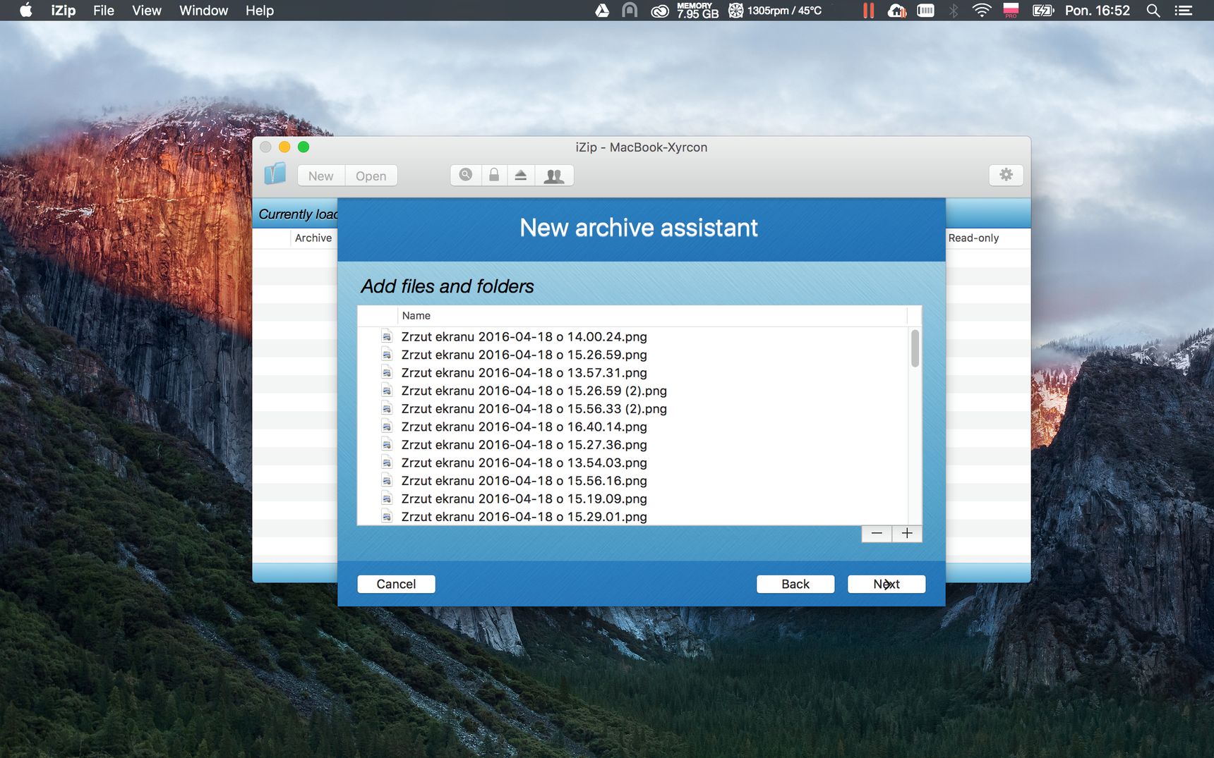Click file icon beside 13.57.31.png
Screen dimensions: 1214x758
pyautogui.click(x=387, y=373)
